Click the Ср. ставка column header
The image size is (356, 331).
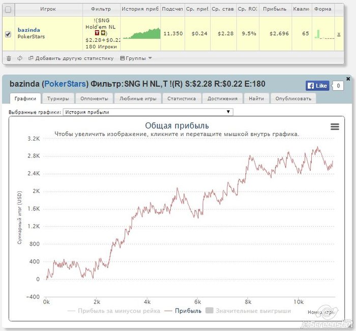pos(223,9)
